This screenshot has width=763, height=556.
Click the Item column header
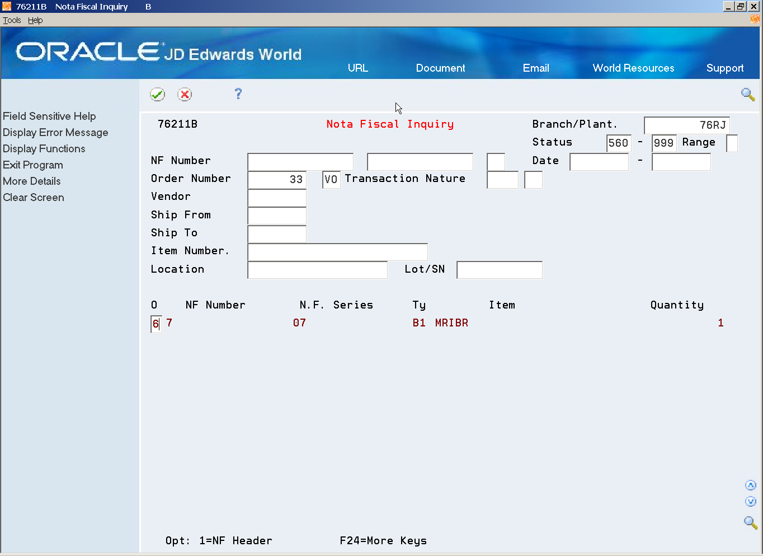pos(502,305)
